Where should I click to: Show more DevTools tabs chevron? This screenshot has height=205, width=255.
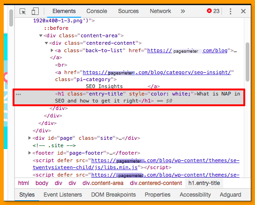pos(183,11)
